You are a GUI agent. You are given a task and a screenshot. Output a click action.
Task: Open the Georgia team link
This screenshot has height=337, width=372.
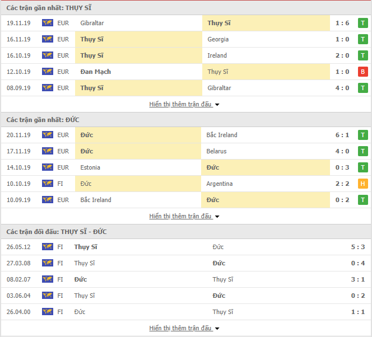[218, 39]
